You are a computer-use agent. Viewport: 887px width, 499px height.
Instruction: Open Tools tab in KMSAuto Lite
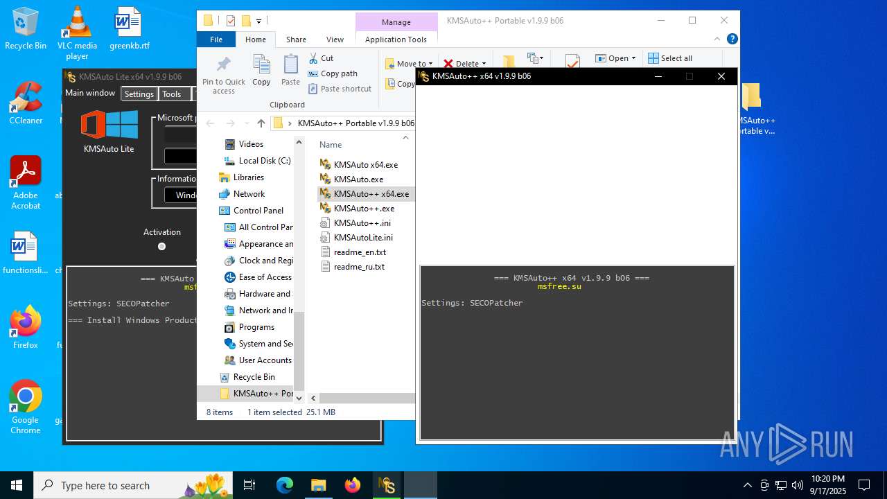[x=172, y=94]
